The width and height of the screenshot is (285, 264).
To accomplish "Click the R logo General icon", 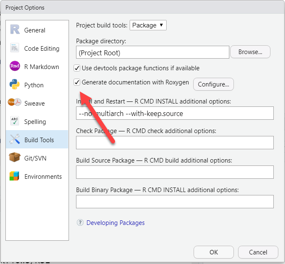I will click(15, 30).
